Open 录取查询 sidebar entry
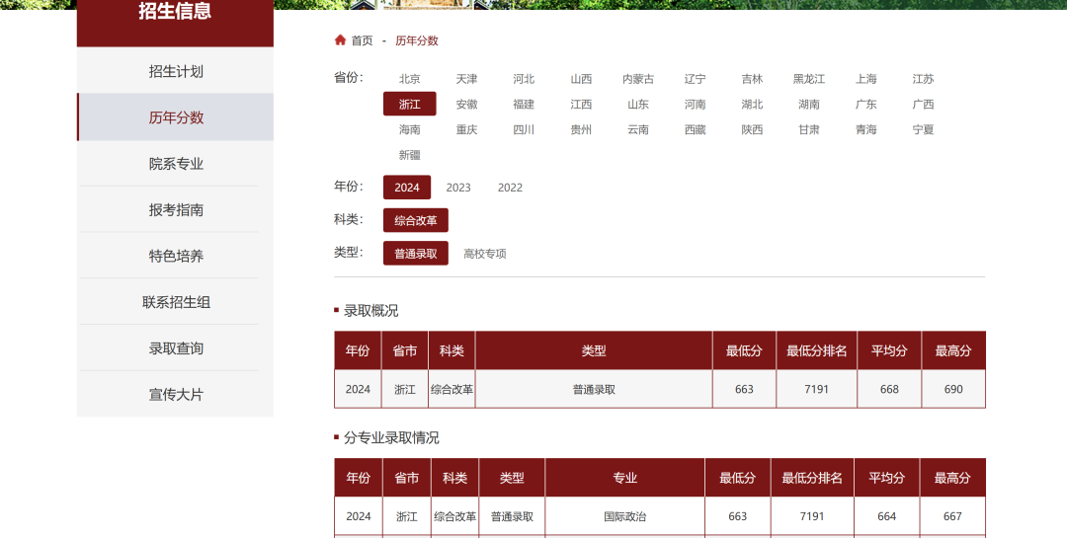 coord(176,348)
